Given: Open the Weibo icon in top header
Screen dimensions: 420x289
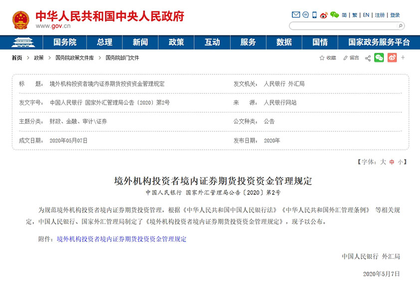Looking at the screenshot, I should pos(324,15).
